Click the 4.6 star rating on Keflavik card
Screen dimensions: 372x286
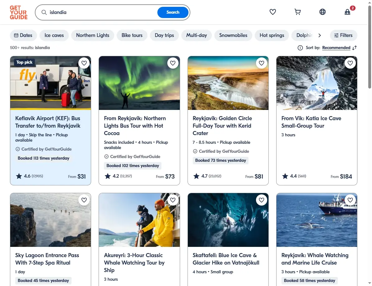click(30, 176)
